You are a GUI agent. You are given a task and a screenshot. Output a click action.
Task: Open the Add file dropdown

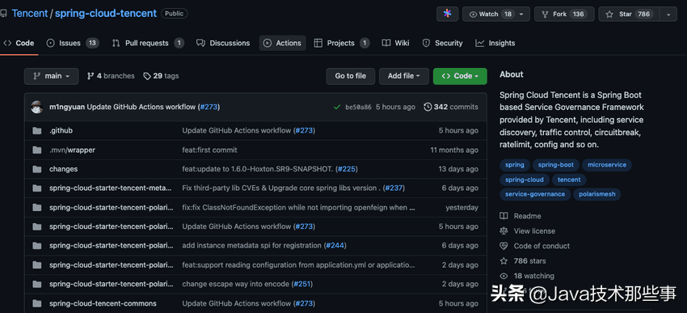403,76
